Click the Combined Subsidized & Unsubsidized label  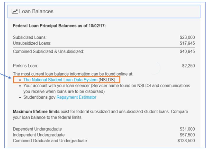[x=48, y=52]
